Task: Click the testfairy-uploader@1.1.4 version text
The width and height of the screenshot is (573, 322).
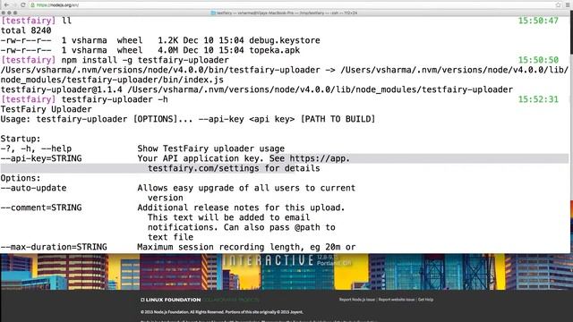Action: (x=62, y=89)
